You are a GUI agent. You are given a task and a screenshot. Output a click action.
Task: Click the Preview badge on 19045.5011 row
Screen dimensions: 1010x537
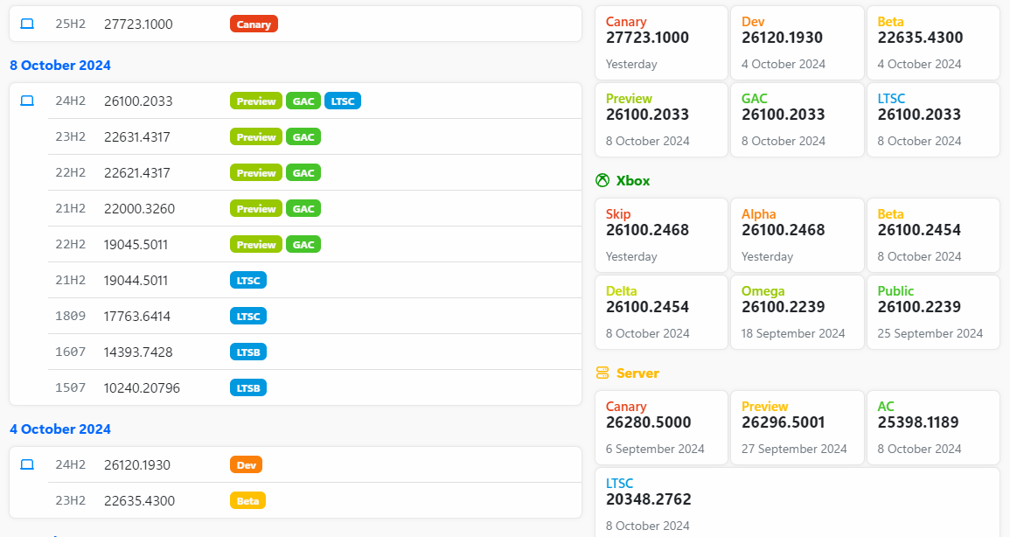tap(255, 245)
